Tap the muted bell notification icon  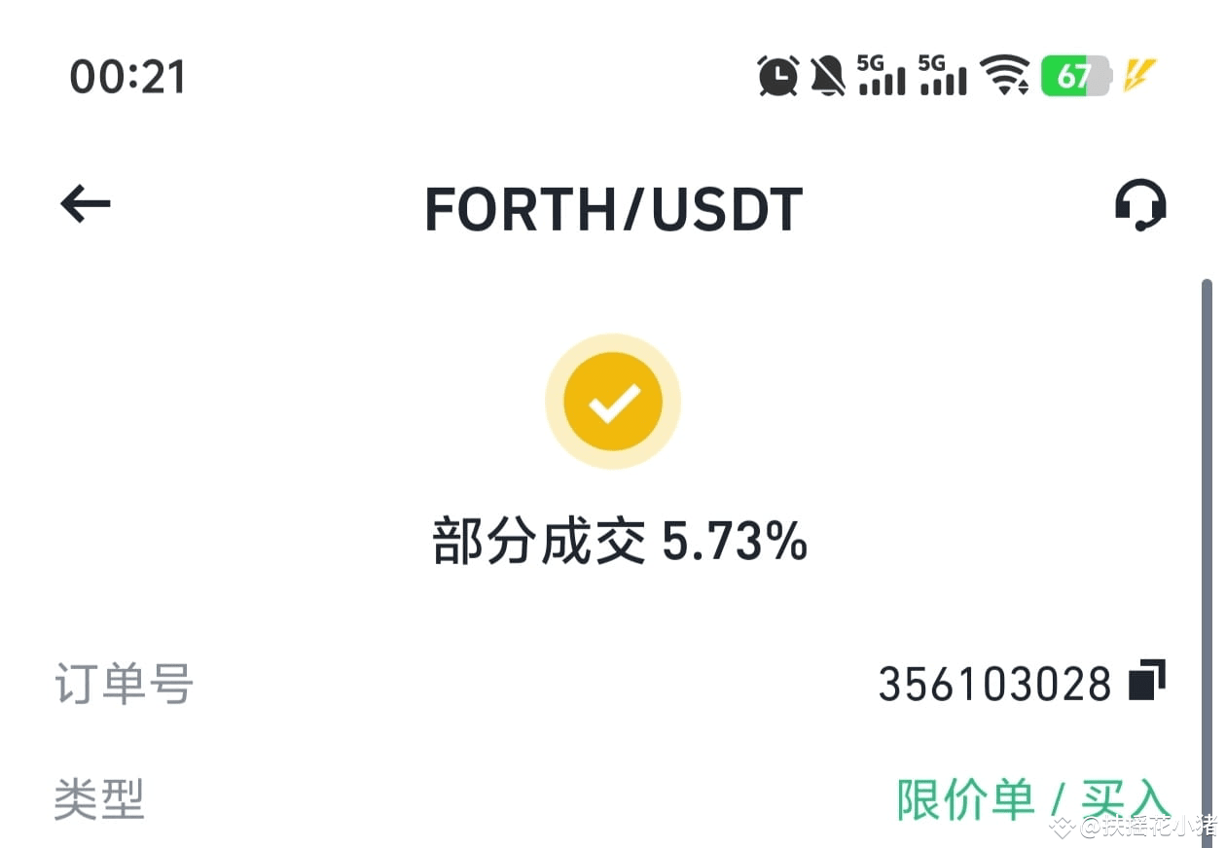(827, 75)
